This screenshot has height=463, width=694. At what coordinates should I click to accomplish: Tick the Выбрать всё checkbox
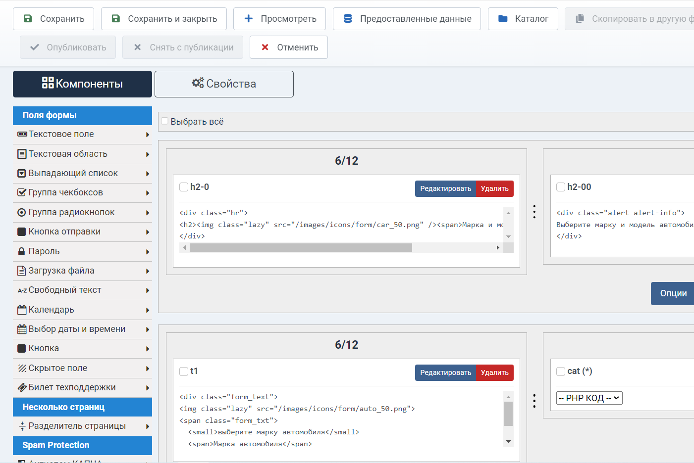[165, 121]
